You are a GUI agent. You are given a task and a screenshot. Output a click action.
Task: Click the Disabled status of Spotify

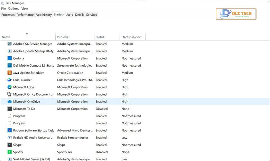coord(102,152)
